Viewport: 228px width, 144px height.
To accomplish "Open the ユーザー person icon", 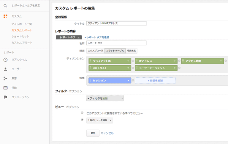I will click(5, 69).
